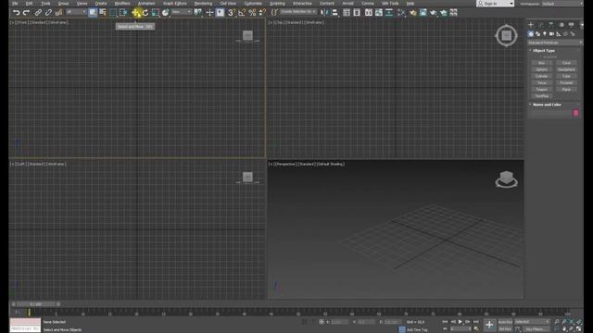The width and height of the screenshot is (593, 333).
Task: Click the Box primitive button
Action: tap(541, 63)
